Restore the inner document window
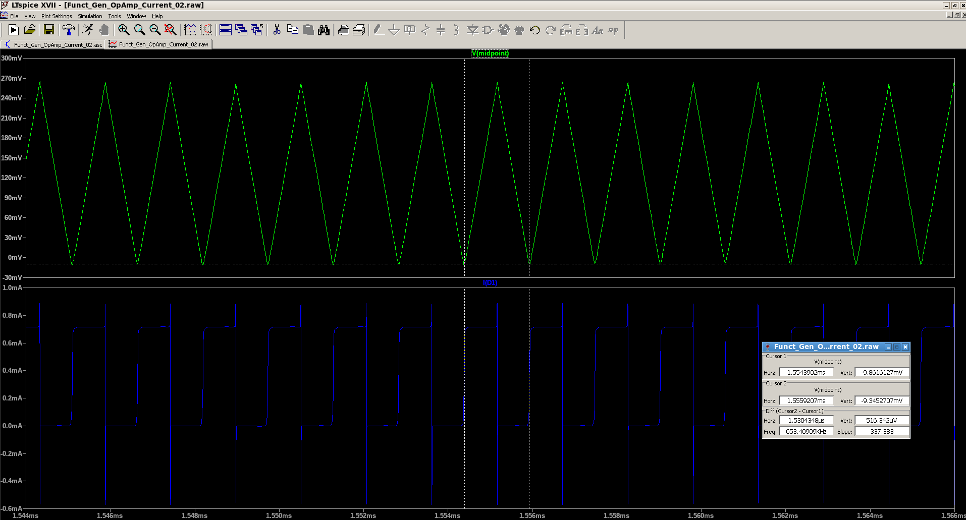 point(957,15)
